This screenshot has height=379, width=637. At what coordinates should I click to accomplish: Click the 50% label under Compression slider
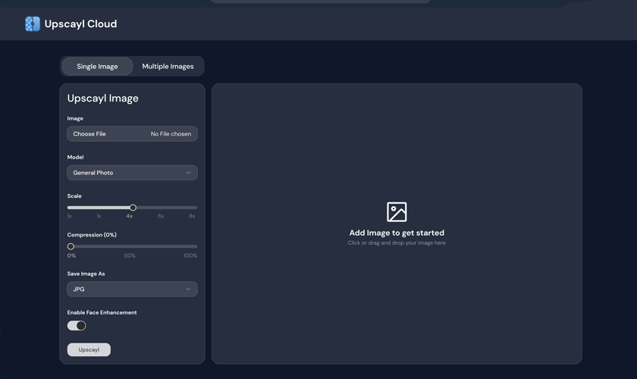point(130,255)
